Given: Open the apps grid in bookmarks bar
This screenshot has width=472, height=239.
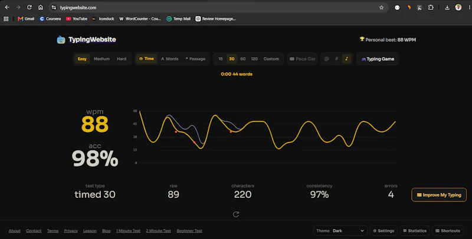Looking at the screenshot, I should [x=6, y=19].
